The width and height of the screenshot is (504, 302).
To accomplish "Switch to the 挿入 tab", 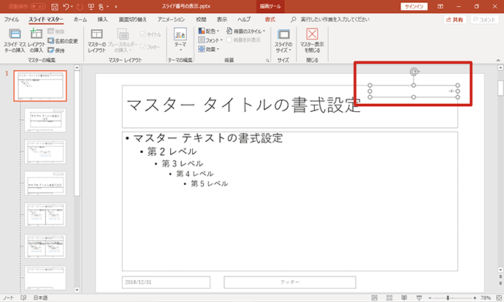I will 102,20.
